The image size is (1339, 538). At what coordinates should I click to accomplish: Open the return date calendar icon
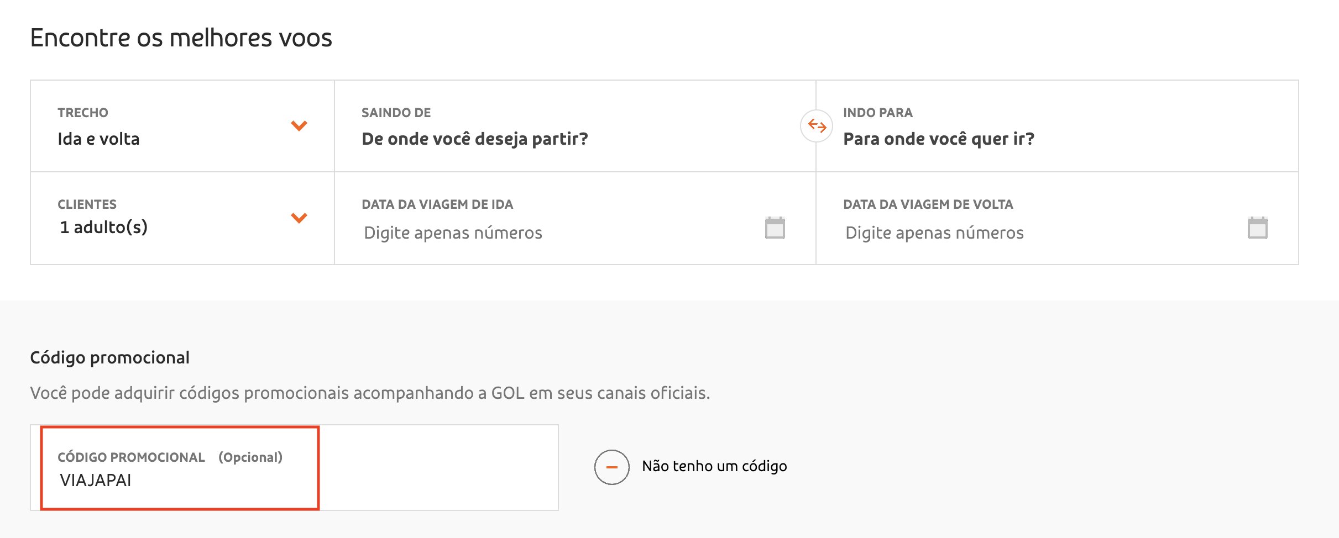[x=1257, y=228]
